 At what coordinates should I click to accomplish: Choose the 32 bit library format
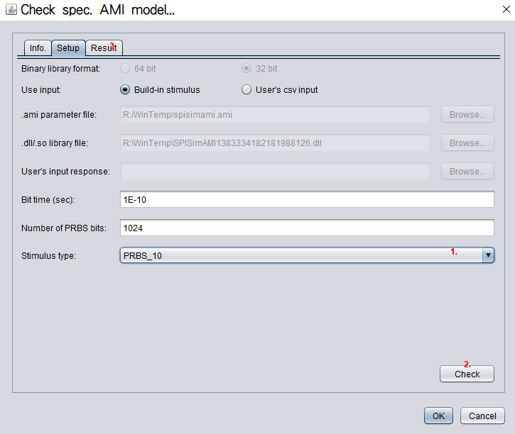tap(246, 69)
